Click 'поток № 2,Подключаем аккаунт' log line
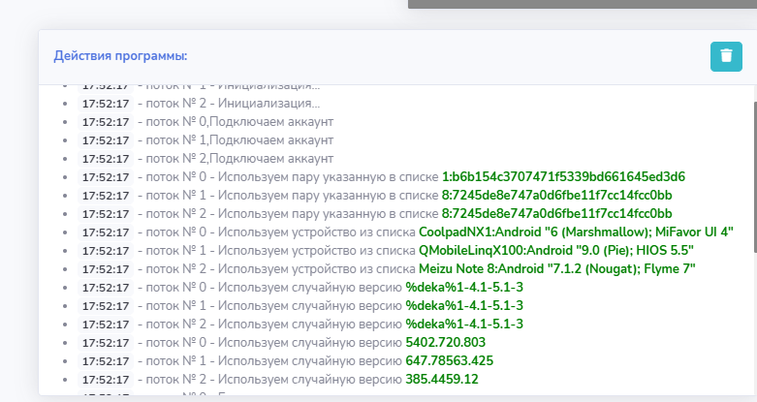 tap(235, 158)
